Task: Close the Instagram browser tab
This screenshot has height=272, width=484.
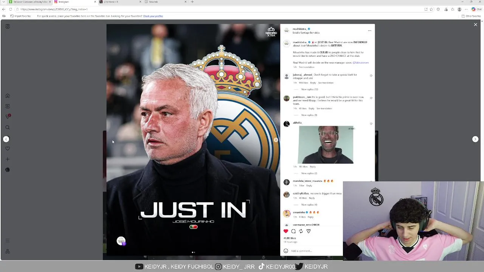Action: click(x=95, y=2)
